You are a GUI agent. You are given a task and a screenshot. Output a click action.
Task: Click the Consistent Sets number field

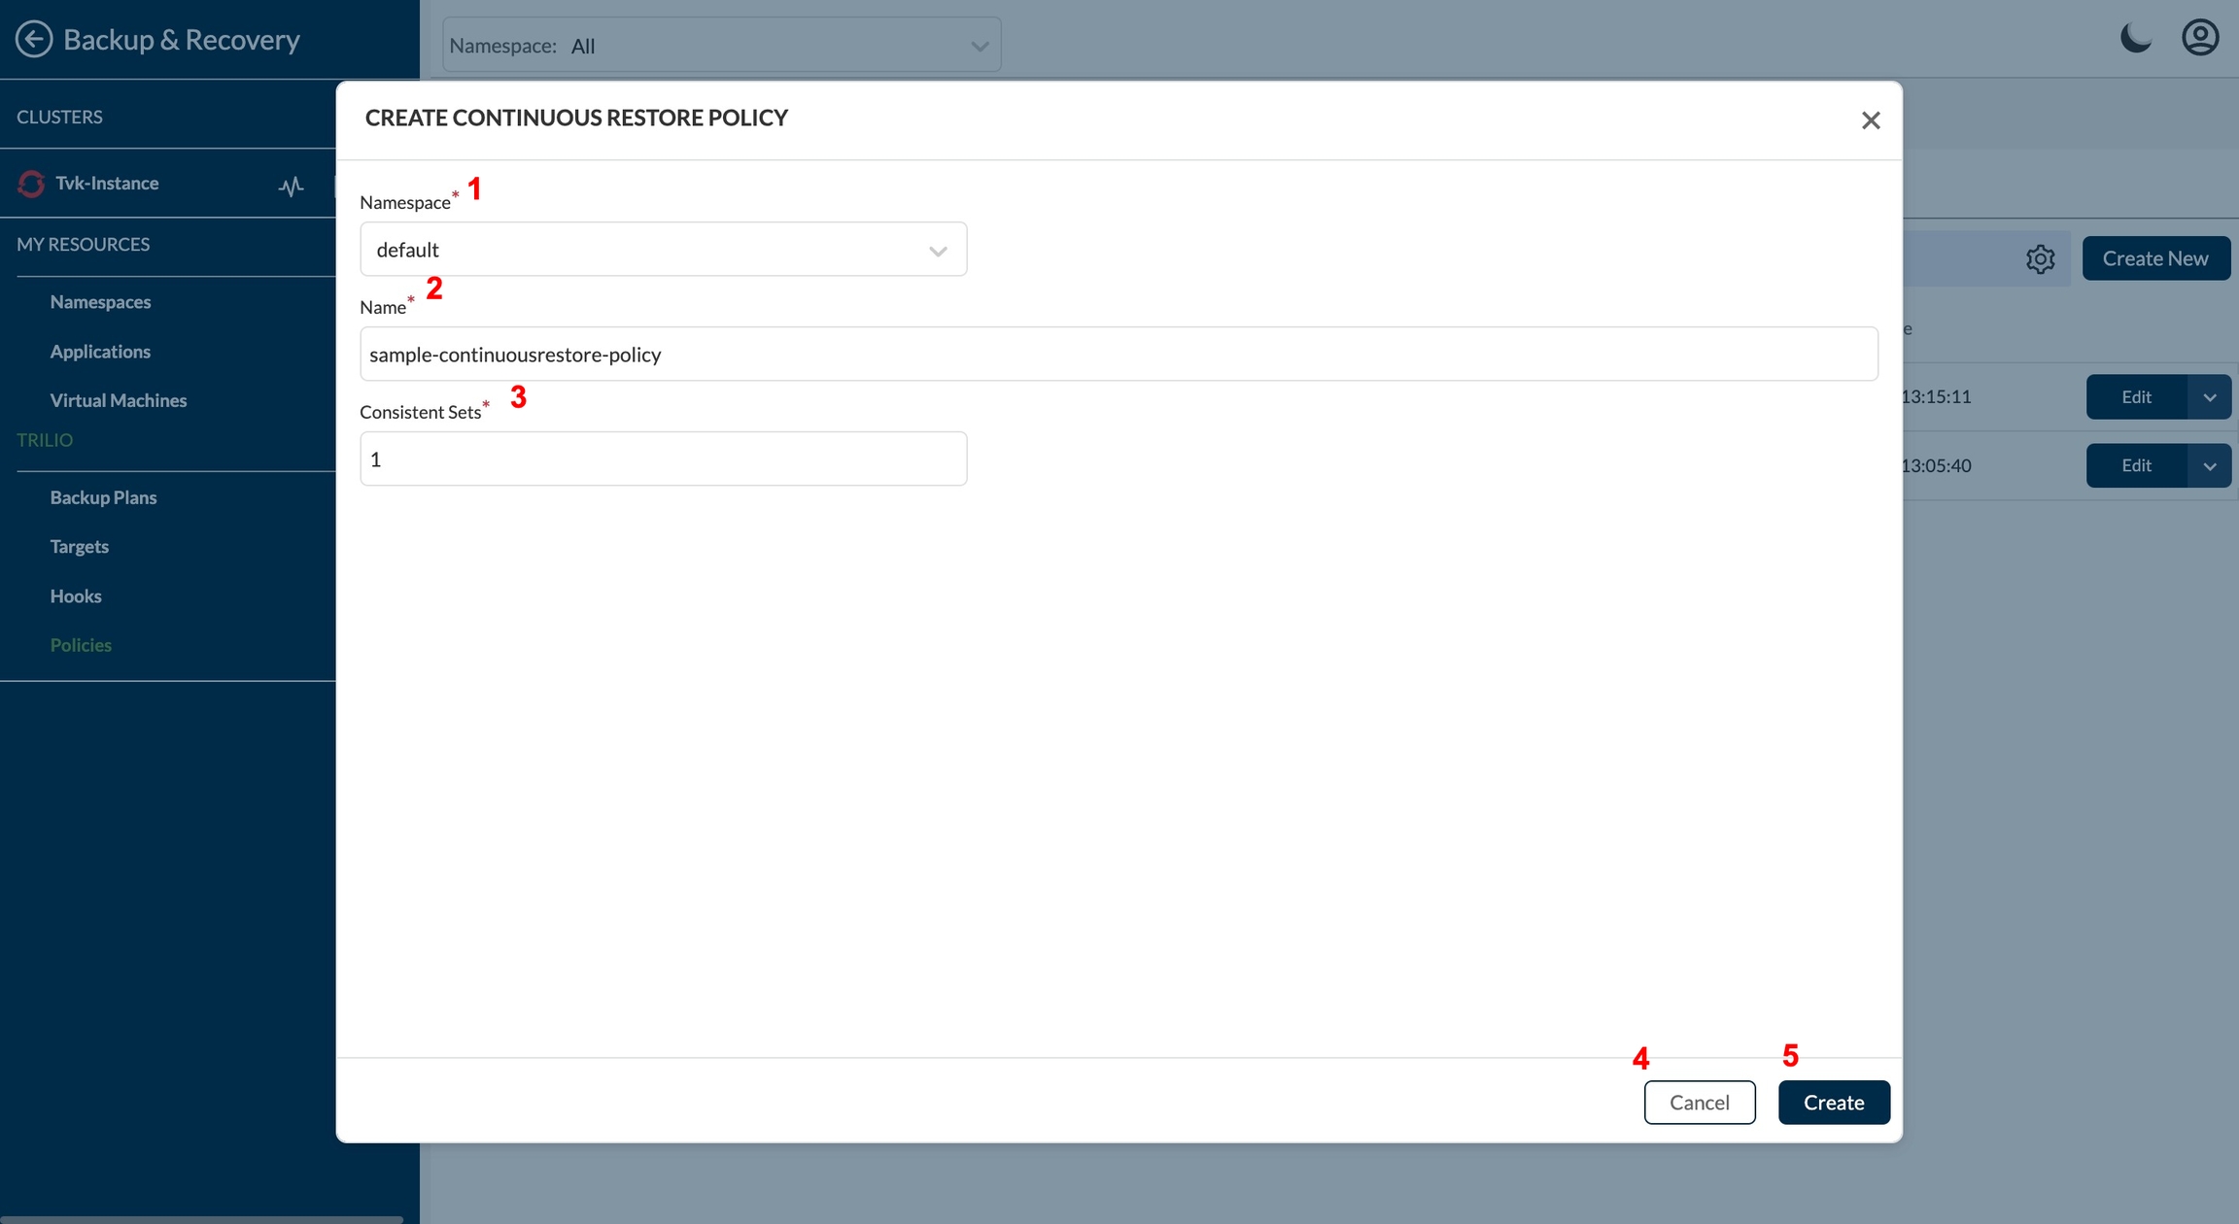coord(663,459)
